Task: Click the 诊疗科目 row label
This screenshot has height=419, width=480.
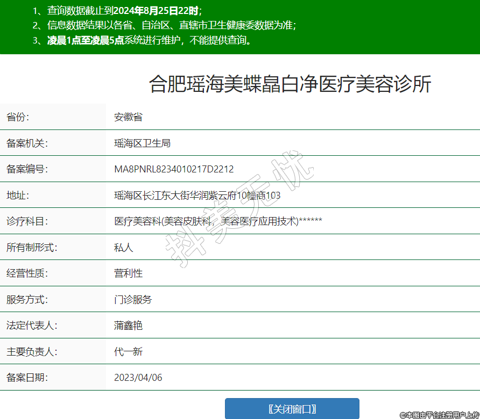Action: (x=27, y=221)
